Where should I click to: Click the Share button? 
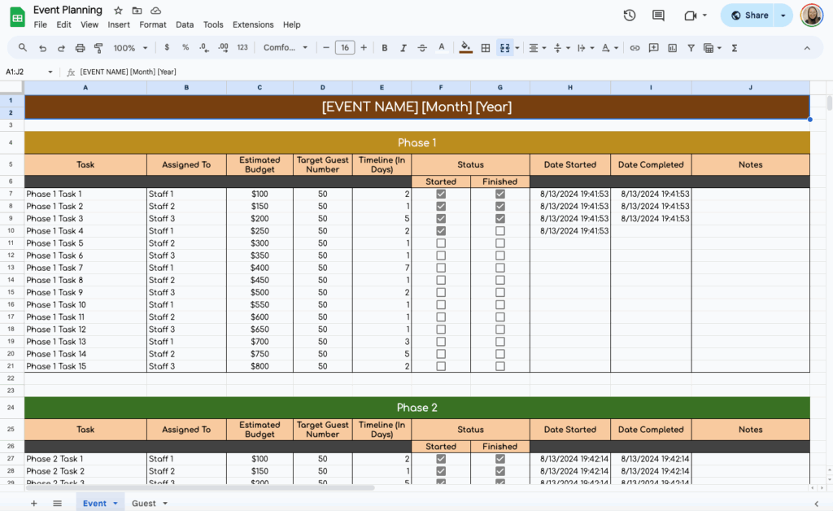[750, 15]
